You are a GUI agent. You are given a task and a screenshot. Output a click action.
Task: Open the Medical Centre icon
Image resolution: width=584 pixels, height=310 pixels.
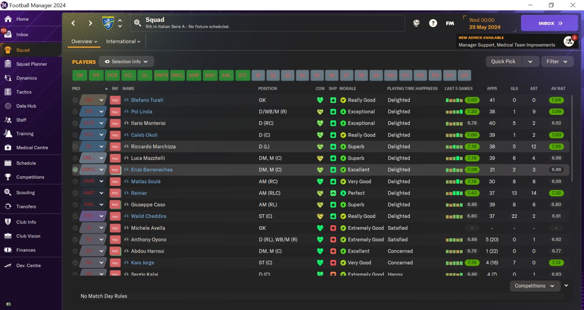click(x=8, y=148)
